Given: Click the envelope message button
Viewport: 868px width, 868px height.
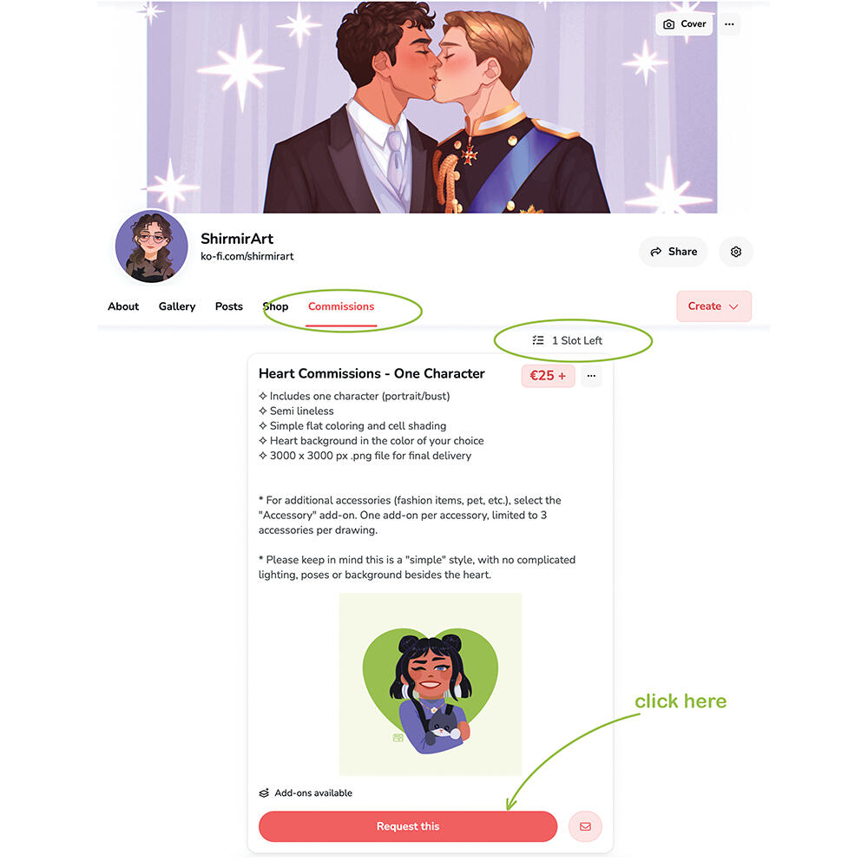Looking at the screenshot, I should [x=585, y=826].
